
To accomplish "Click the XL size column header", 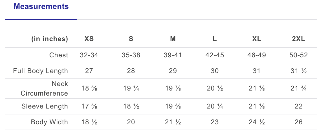I will pyautogui.click(x=257, y=39).
